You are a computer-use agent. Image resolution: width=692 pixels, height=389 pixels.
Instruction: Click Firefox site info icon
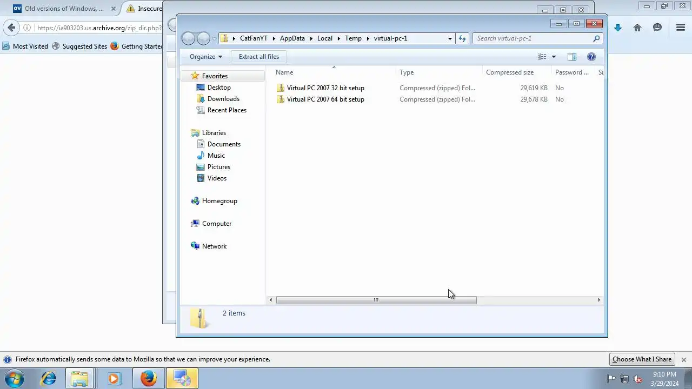pos(27,28)
